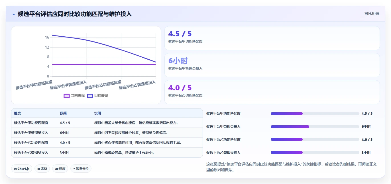
Task: Click the chart x-axis label 候选平台乙管理员投入
Action: click(137, 85)
